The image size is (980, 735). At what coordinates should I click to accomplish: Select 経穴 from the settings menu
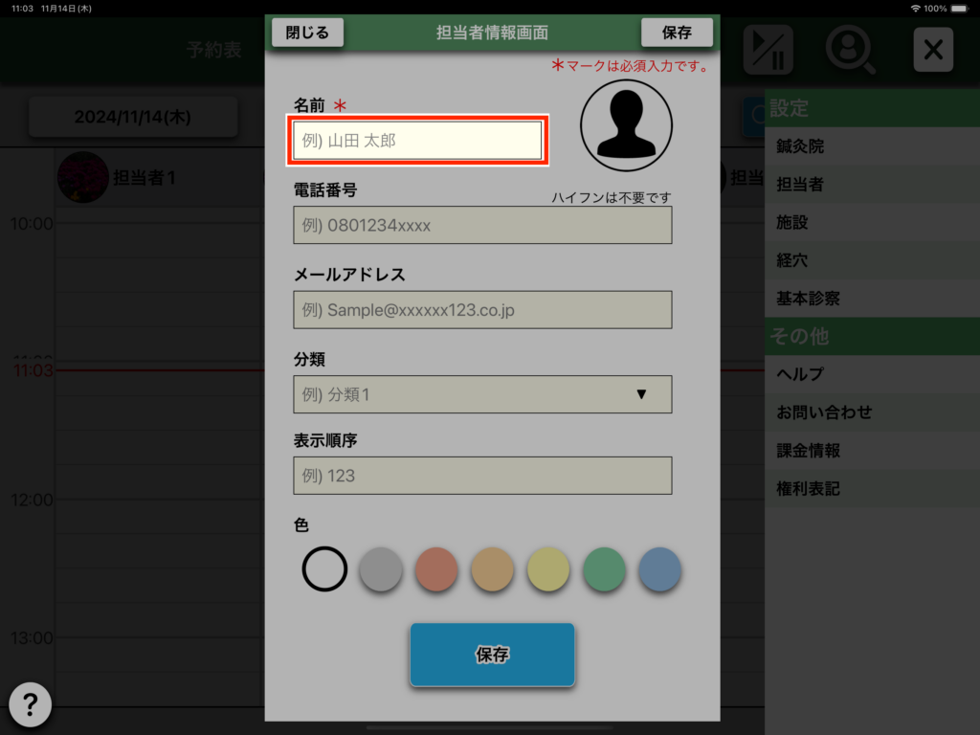792,260
